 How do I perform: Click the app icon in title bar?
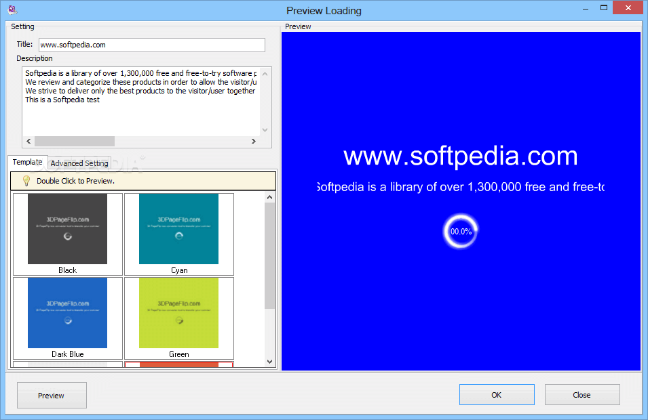tap(12, 9)
